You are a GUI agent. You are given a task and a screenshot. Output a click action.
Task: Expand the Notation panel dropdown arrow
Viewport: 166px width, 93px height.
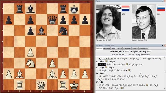coord(162,45)
